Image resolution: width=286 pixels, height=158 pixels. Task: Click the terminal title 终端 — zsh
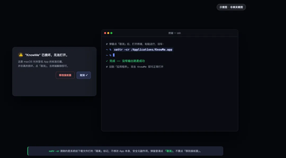tap(175, 33)
